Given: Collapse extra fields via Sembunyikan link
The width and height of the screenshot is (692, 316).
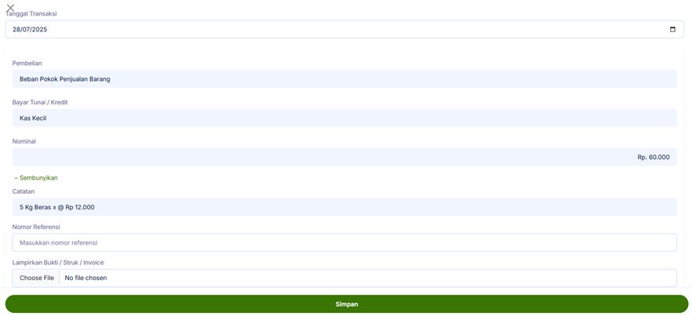Looking at the screenshot, I should [36, 178].
